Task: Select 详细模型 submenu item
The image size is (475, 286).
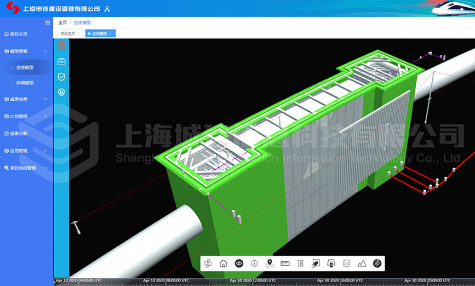Action: 25,83
